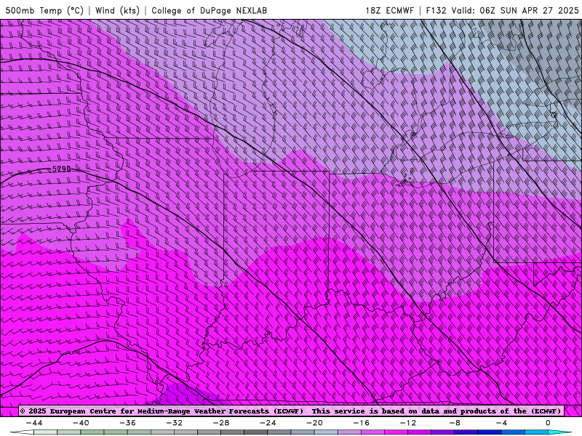Select the "18Z ECMWF" model run label
The height and width of the screenshot is (436, 582).
coord(389,10)
